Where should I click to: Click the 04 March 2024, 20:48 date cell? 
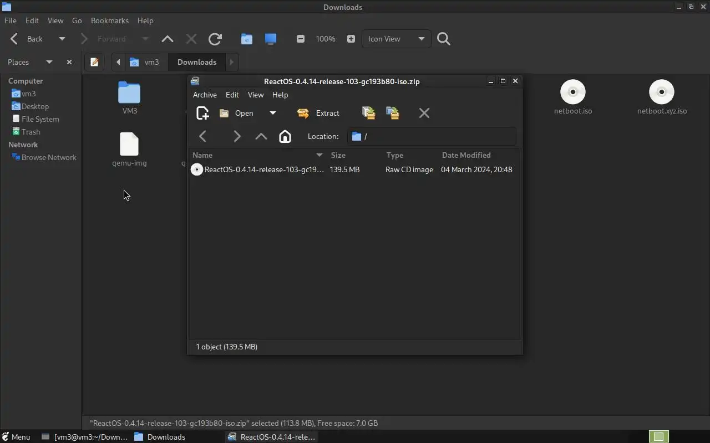pyautogui.click(x=476, y=169)
